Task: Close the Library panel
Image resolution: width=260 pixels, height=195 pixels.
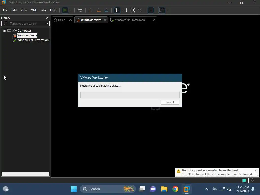Action: click(x=47, y=18)
